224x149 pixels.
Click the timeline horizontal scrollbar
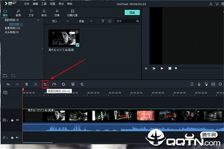click(x=38, y=142)
